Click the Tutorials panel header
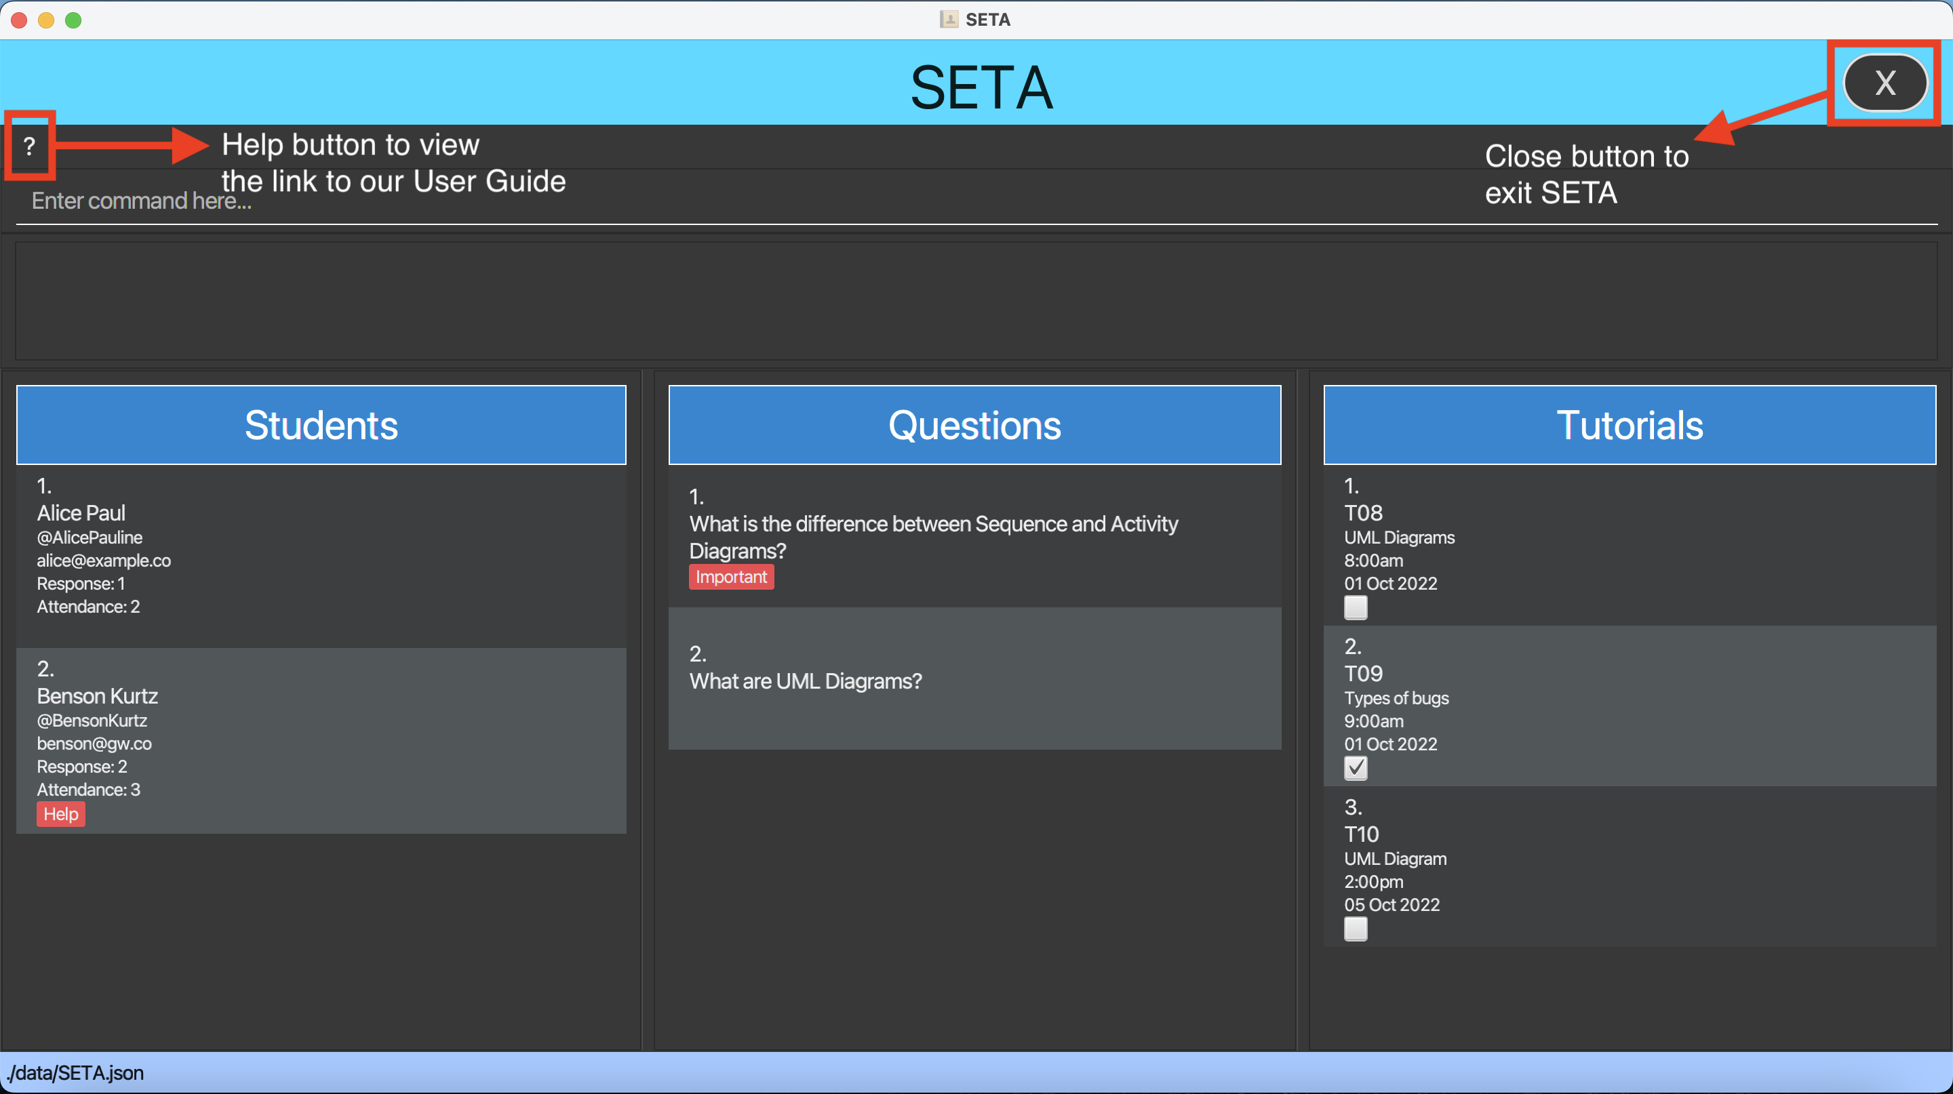 click(1630, 425)
